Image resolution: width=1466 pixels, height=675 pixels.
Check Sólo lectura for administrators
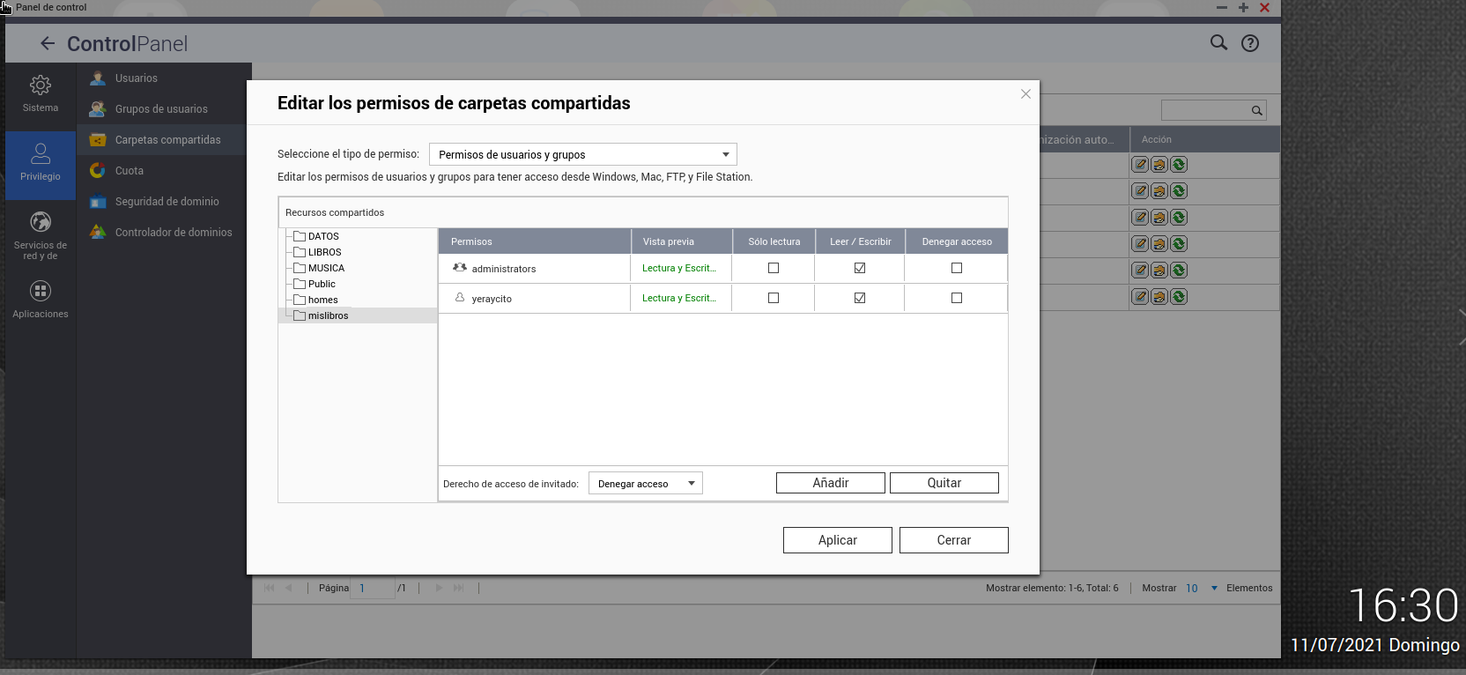pyautogui.click(x=774, y=268)
